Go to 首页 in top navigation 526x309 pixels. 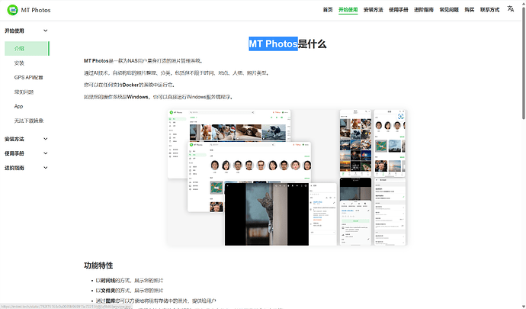click(328, 10)
